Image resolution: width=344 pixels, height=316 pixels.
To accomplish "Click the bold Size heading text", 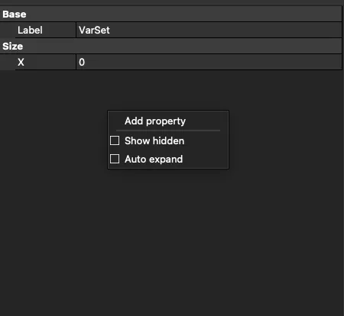I will pyautogui.click(x=13, y=47).
